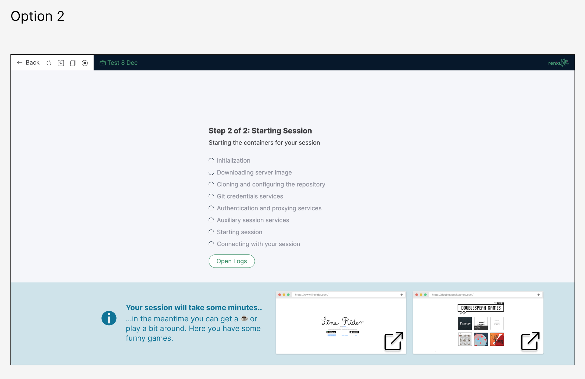Refresh the session using the circular arrow icon
Screen dimensions: 585x379
[x=49, y=63]
